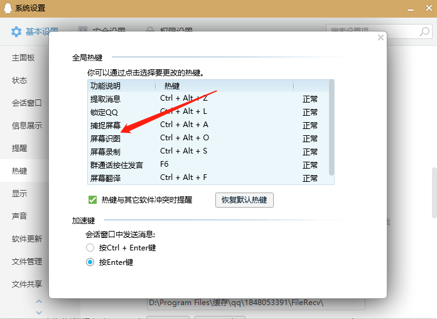Click the gear icon beside 基本设置
437x319 pixels.
point(16,31)
